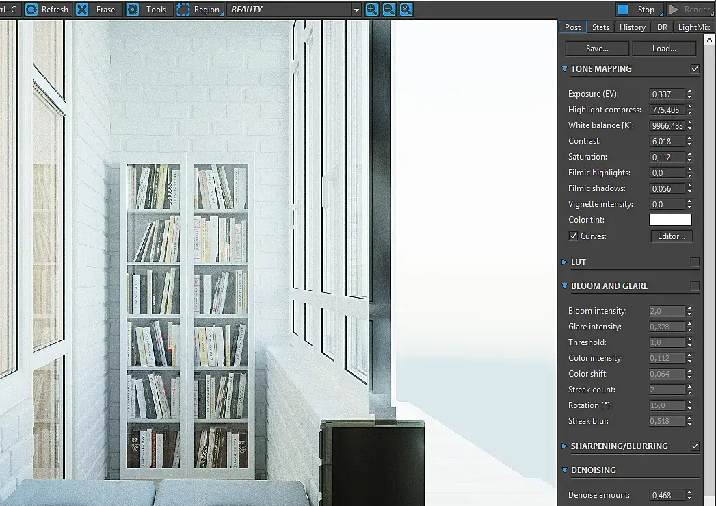Click the Bloom intensity value field

click(667, 311)
